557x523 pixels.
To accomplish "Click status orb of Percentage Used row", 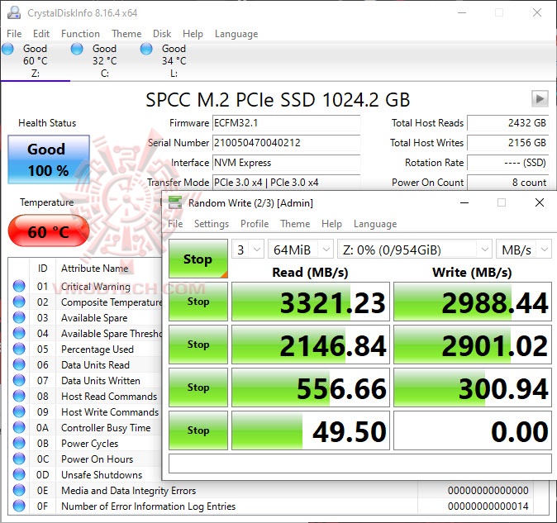I will pos(19,349).
